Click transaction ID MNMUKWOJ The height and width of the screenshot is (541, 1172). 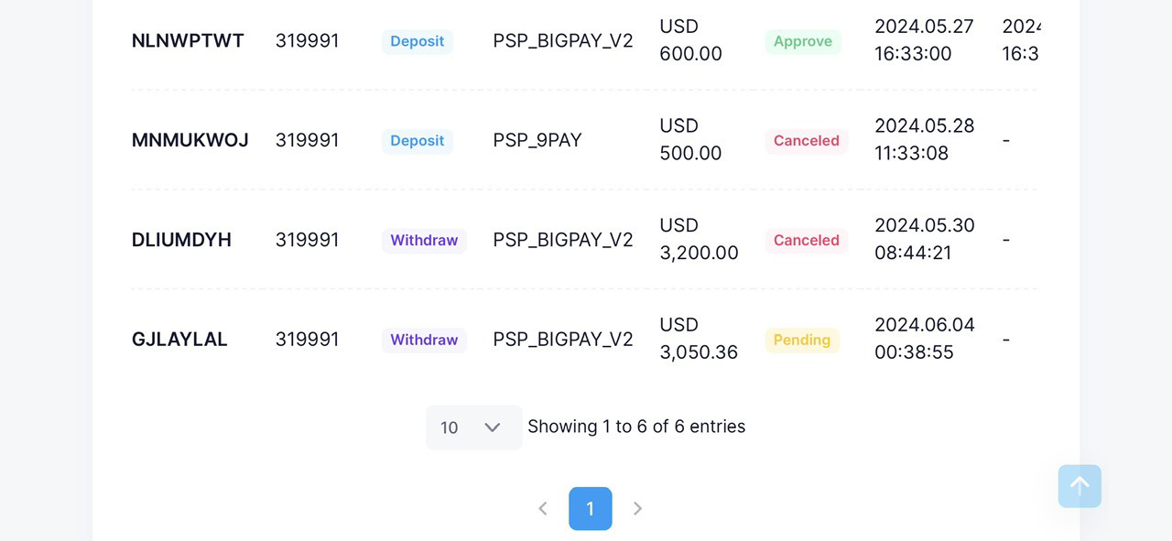click(190, 140)
